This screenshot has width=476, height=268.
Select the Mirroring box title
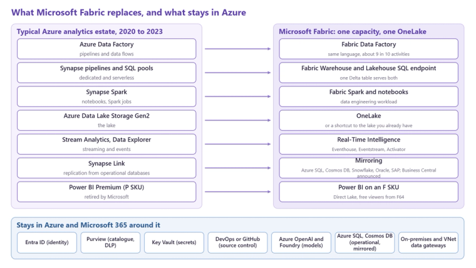[368, 160]
